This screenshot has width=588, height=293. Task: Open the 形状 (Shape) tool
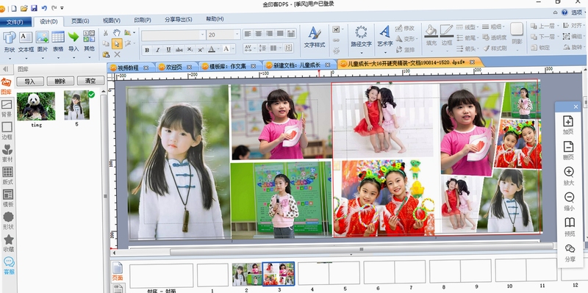click(10, 42)
